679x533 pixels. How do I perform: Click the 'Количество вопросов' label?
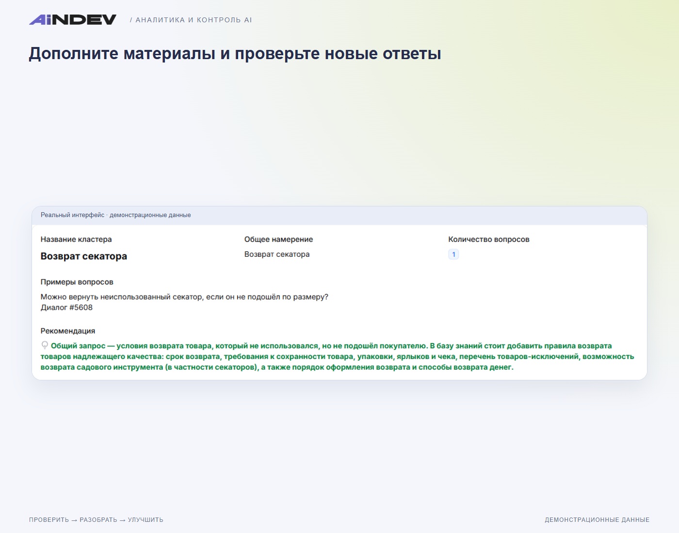(489, 239)
